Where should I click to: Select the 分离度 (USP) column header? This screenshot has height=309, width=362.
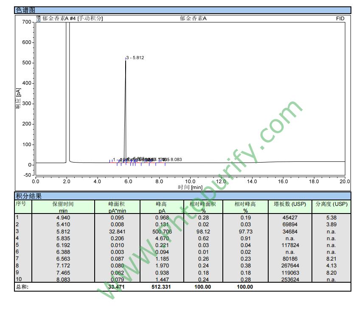pos(331,204)
